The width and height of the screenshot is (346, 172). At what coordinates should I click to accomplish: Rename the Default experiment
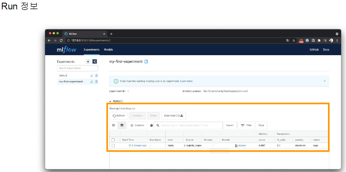point(92,76)
